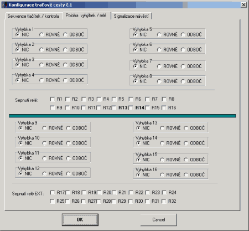Open the Signalizace návěstí tab
The width and height of the screenshot is (249, 231).
(131, 16)
